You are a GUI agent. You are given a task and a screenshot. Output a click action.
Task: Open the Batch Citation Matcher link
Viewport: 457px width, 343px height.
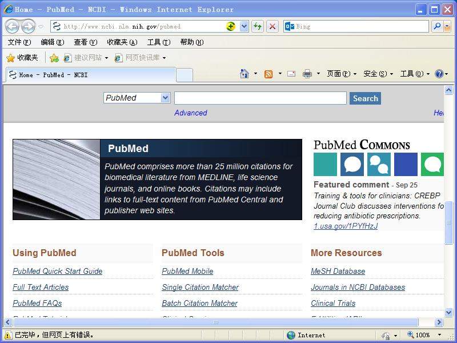(199, 304)
